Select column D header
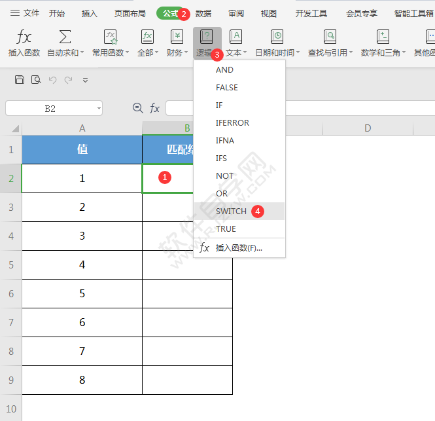Viewport: 435px width, 421px height. [x=368, y=128]
